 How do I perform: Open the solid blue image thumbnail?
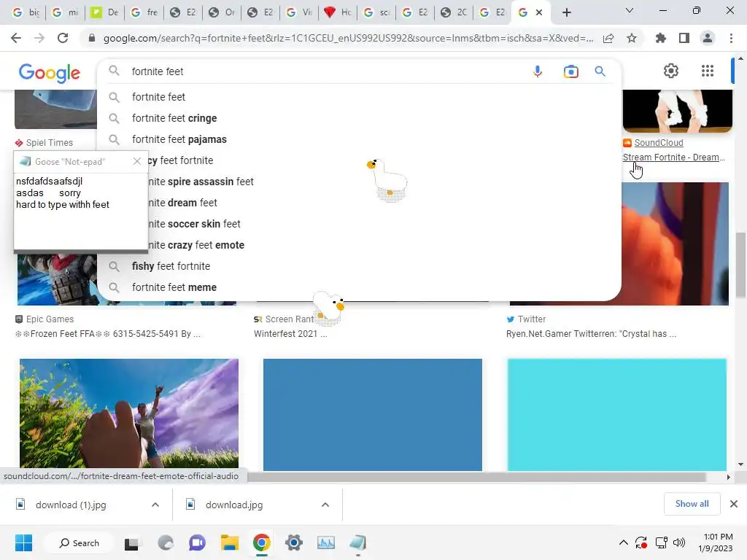[373, 414]
